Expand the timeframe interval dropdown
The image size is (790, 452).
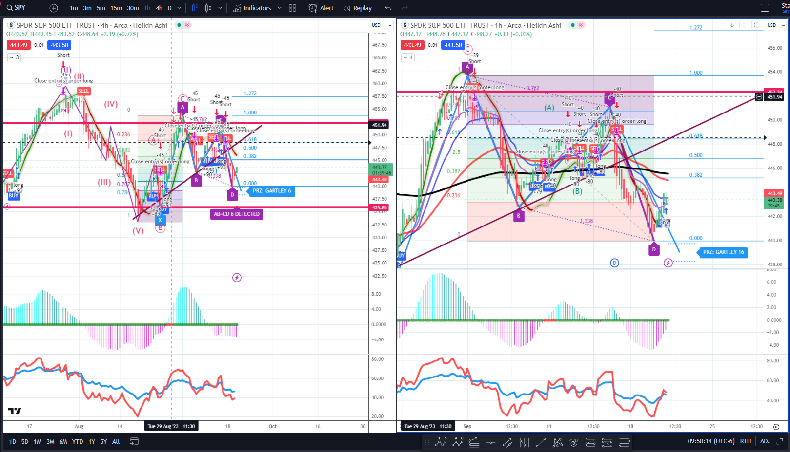coord(179,8)
